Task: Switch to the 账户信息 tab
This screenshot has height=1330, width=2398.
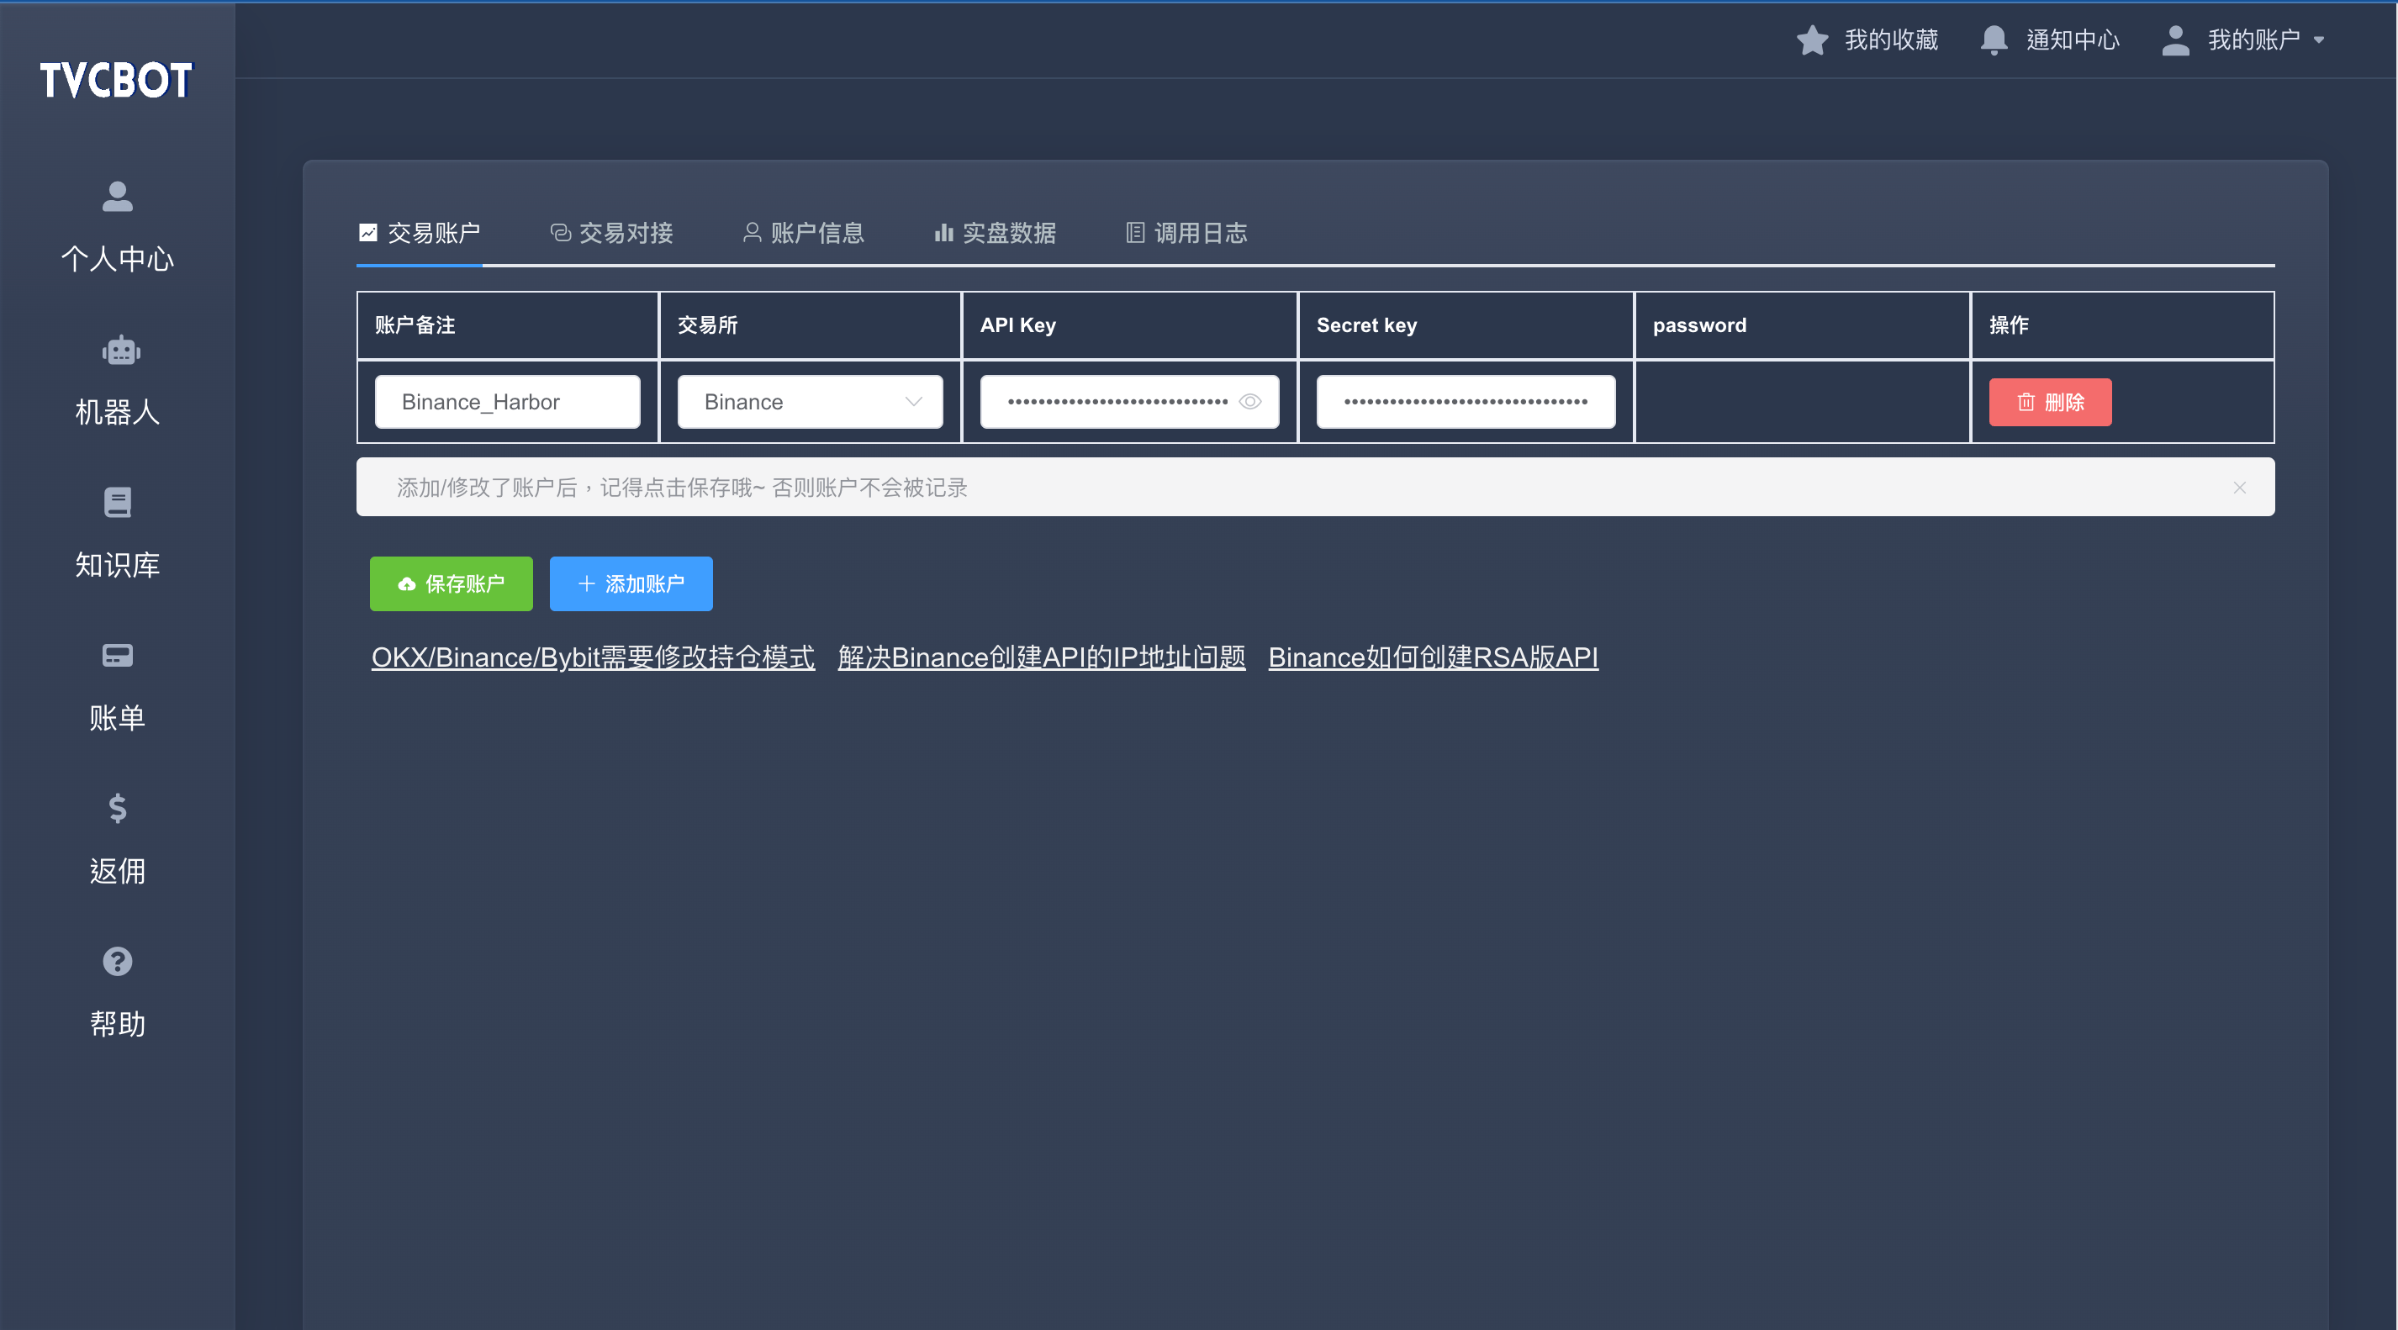Action: point(803,233)
